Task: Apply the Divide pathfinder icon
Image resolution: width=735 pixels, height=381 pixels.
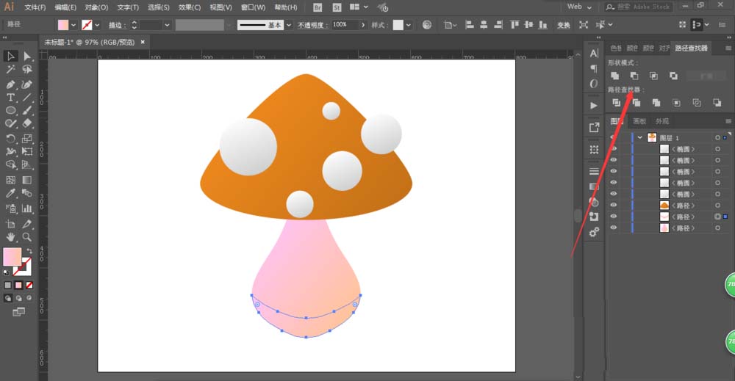Action: point(616,103)
